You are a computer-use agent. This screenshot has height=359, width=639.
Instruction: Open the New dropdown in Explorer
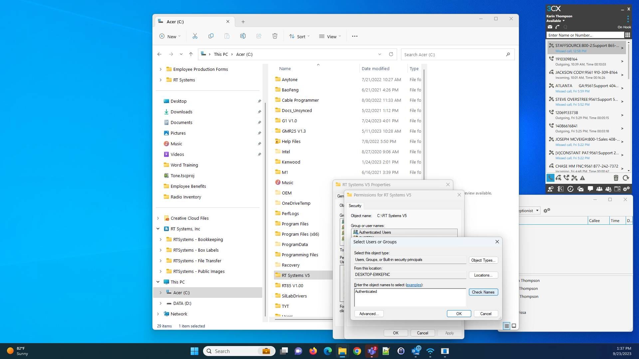(170, 36)
